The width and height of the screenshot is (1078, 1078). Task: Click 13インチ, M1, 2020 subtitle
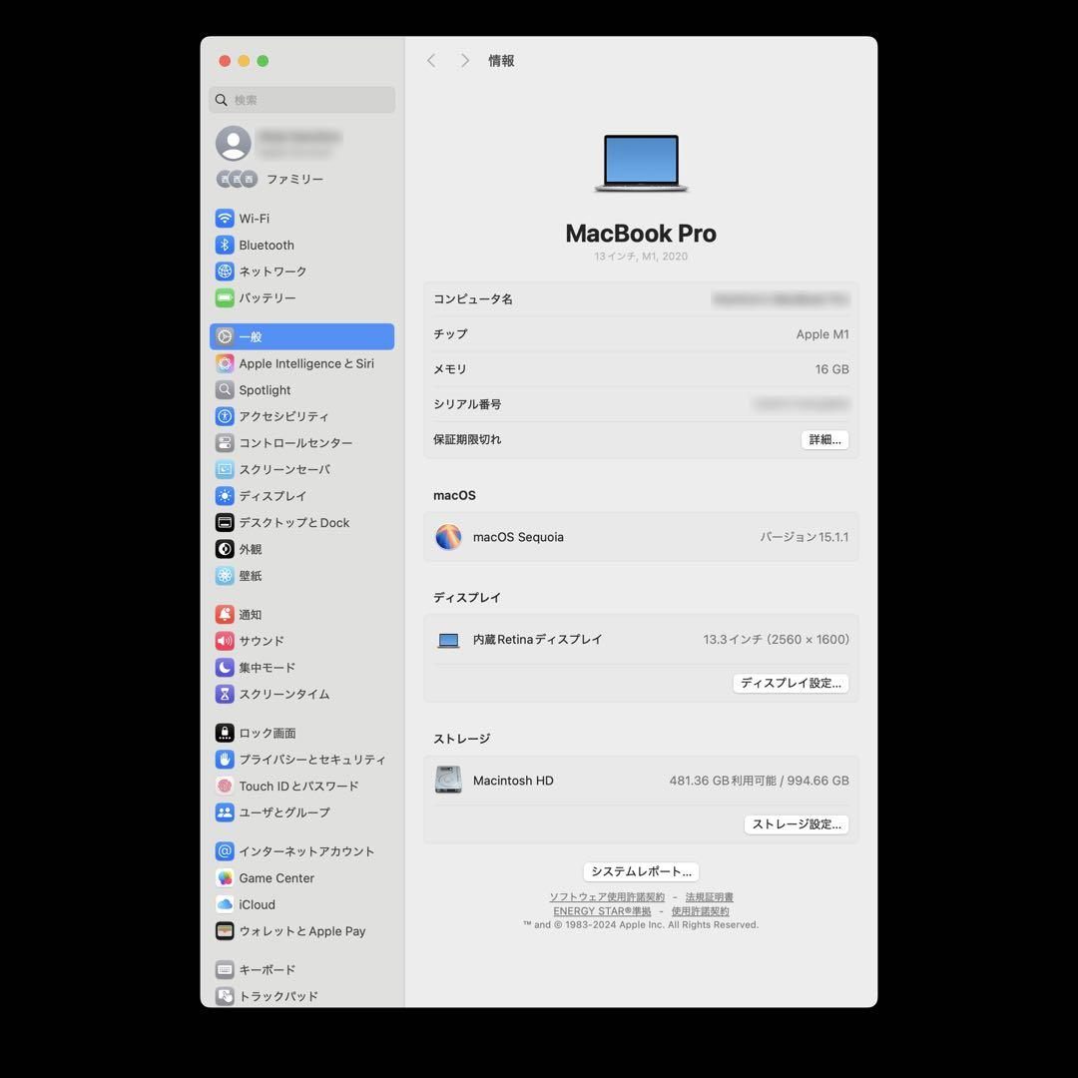641,256
